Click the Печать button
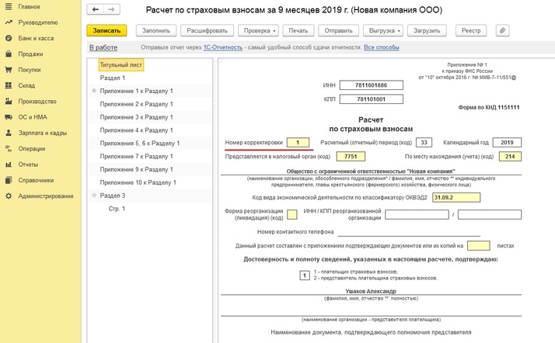This screenshot has width=555, height=343. tap(298, 30)
